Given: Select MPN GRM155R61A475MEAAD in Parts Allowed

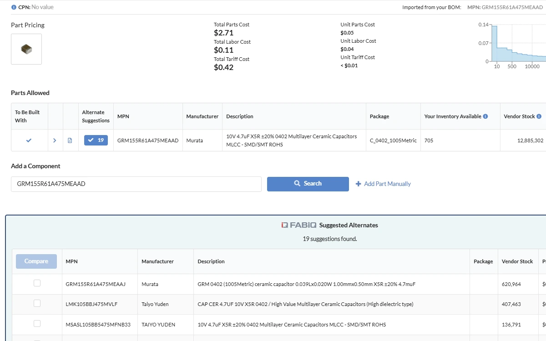Looking at the screenshot, I should pyautogui.click(x=148, y=140).
